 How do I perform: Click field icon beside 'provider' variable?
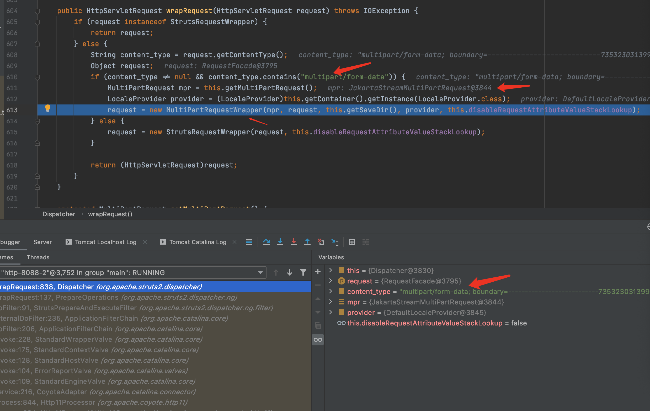tap(341, 312)
